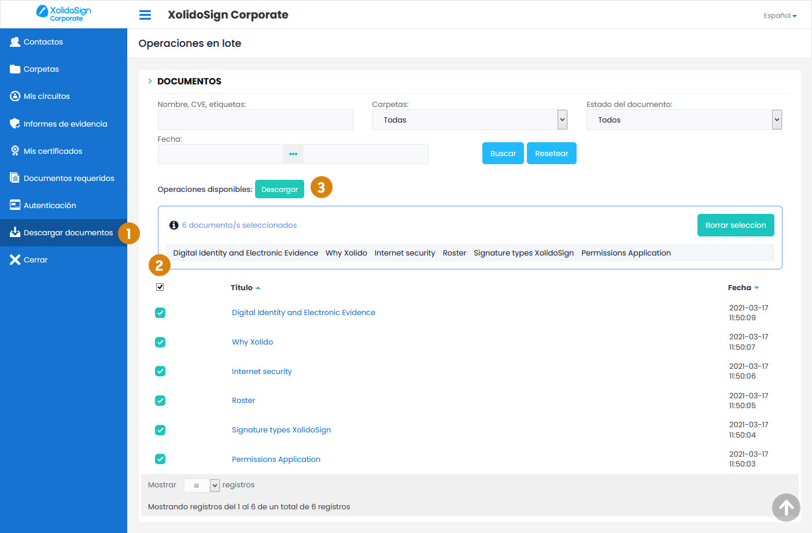Image resolution: width=812 pixels, height=533 pixels.
Task: Click the Título ascending sort arrow
Action: [258, 288]
